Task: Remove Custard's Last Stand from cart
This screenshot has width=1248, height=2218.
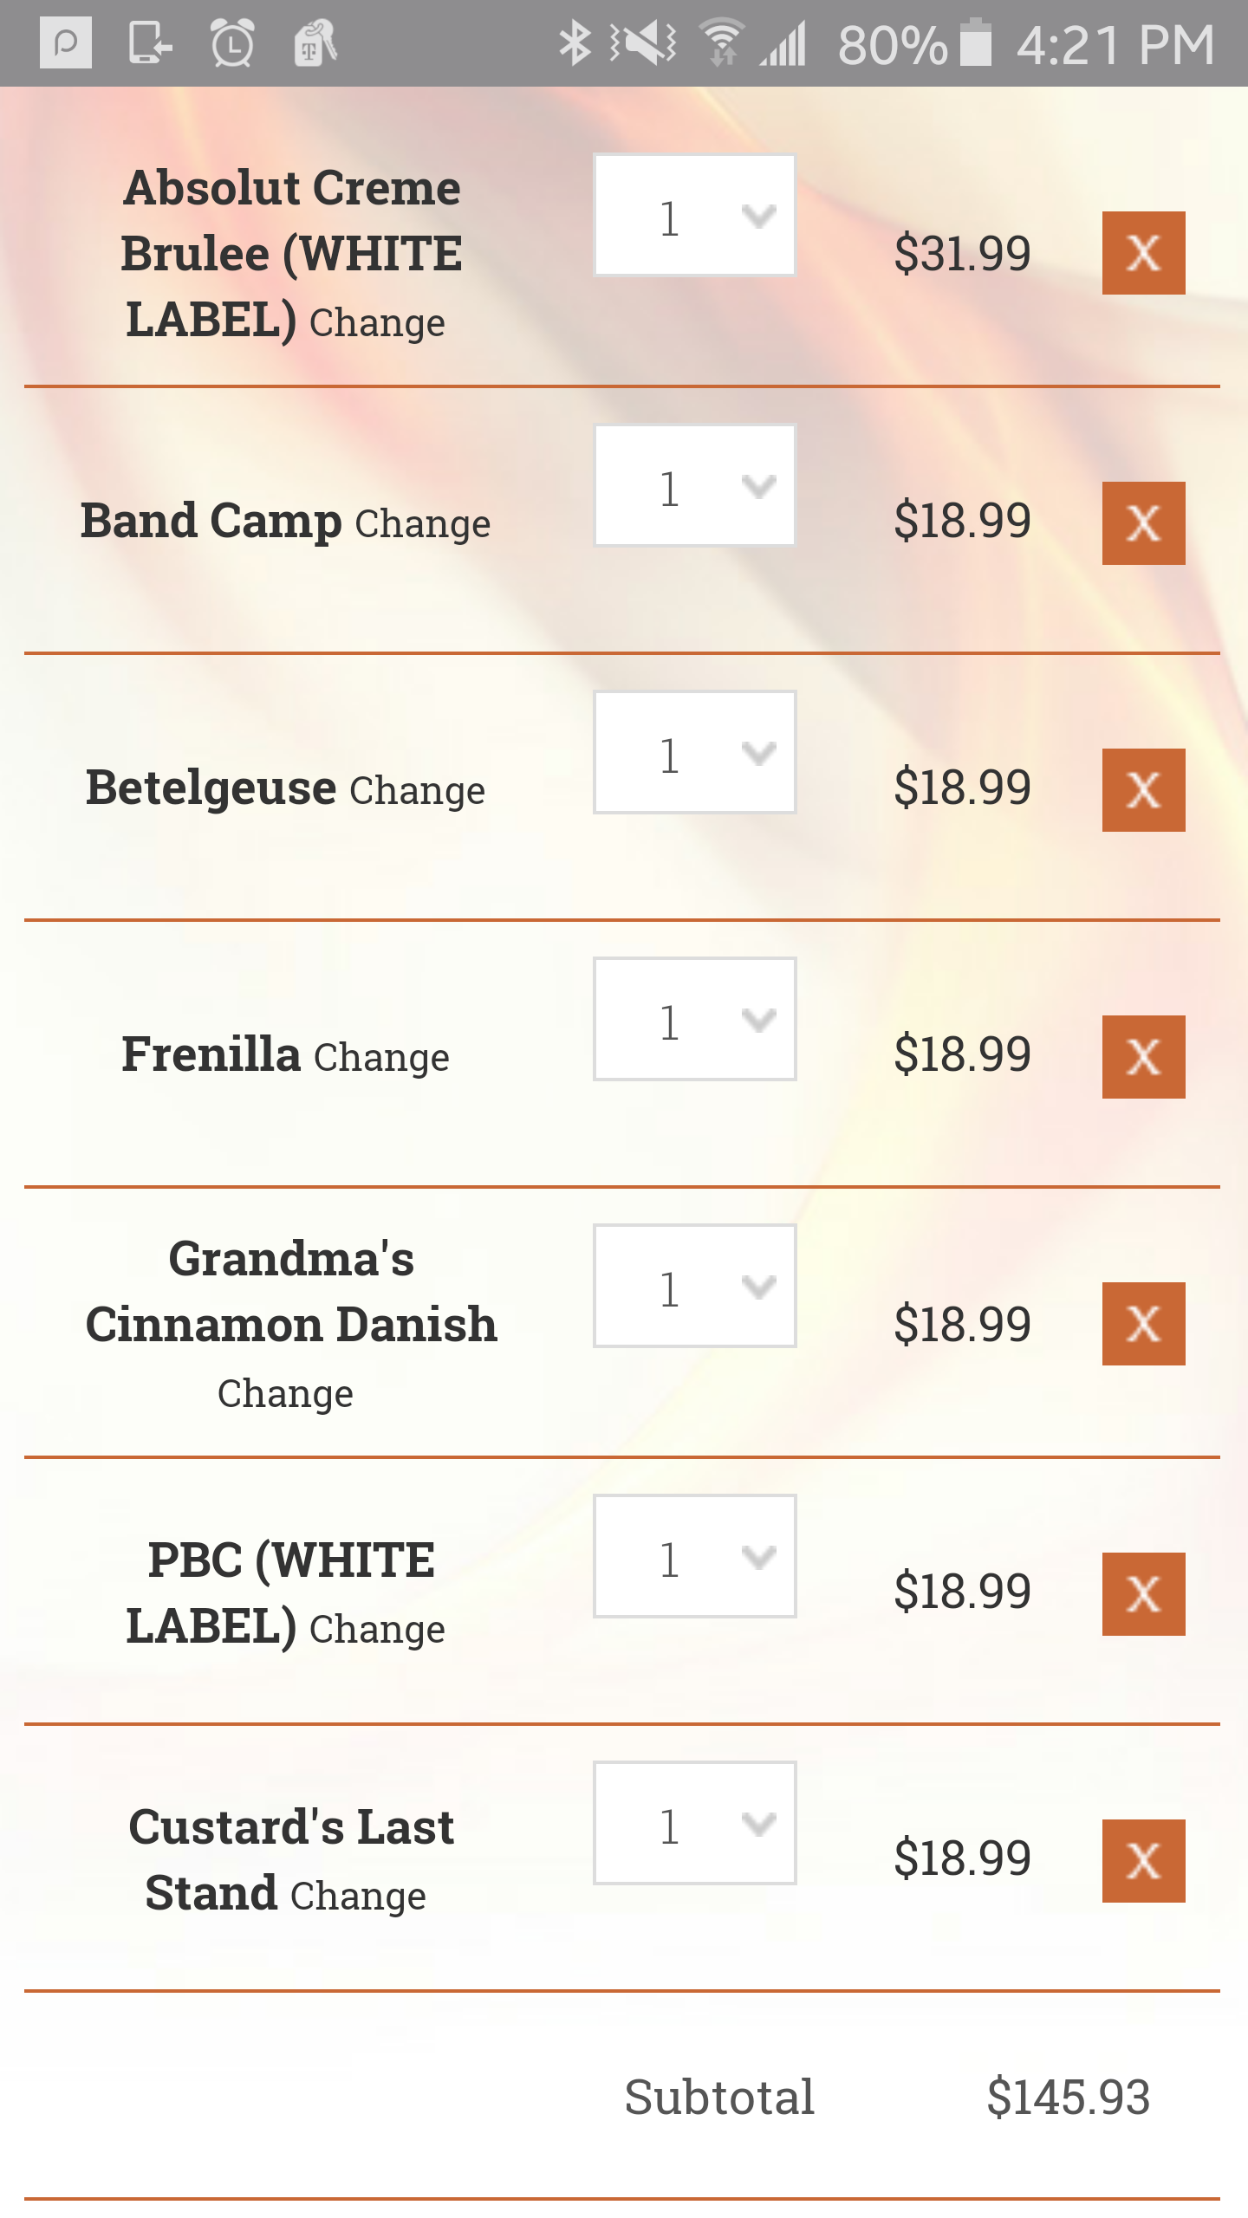Action: pos(1143,1861)
